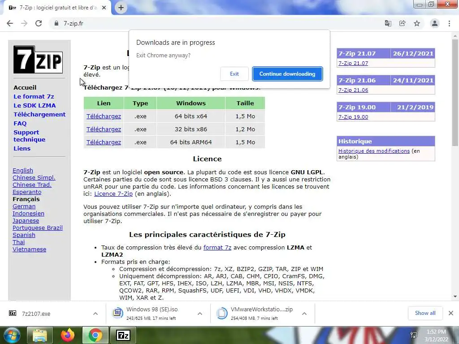This screenshot has width=459, height=344.
Task: Open the 7-Zip 21.06 news link
Action: tap(353, 90)
